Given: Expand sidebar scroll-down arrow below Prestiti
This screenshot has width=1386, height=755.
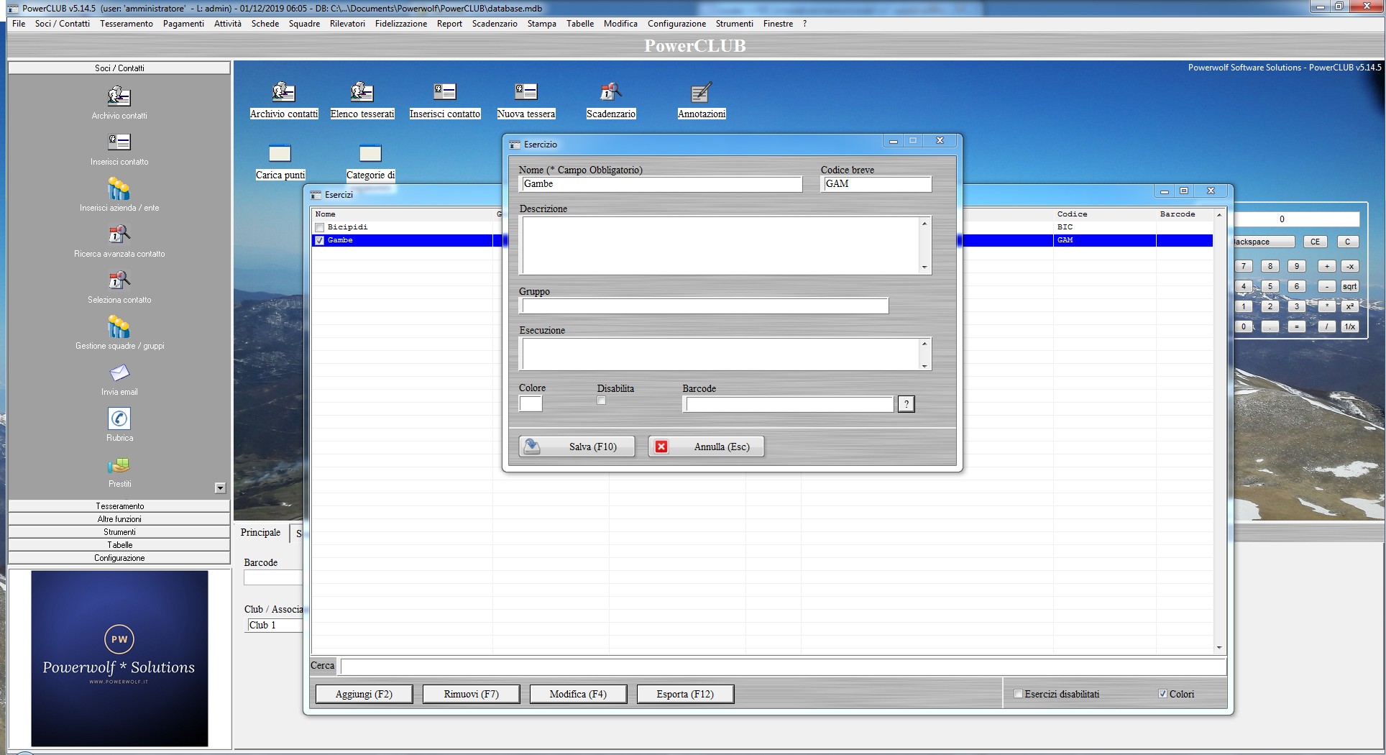Looking at the screenshot, I should [x=221, y=488].
